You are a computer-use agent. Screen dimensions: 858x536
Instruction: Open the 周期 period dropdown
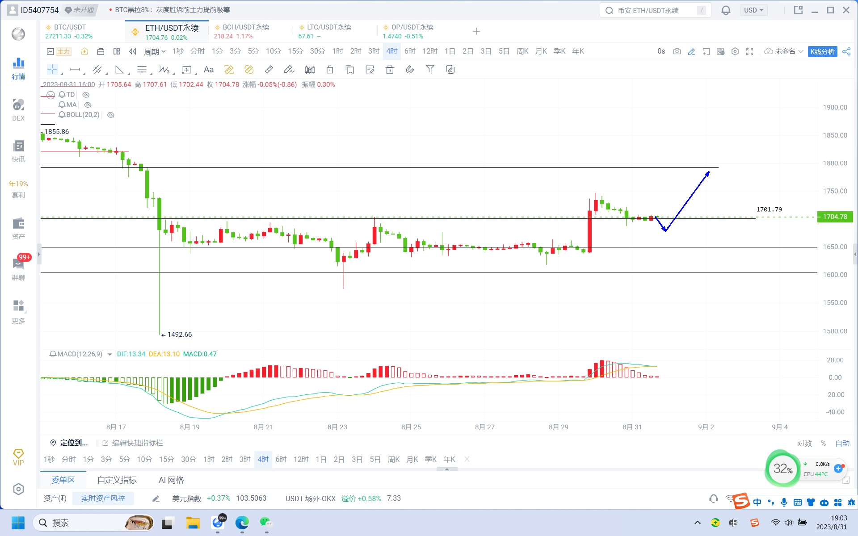pos(154,51)
